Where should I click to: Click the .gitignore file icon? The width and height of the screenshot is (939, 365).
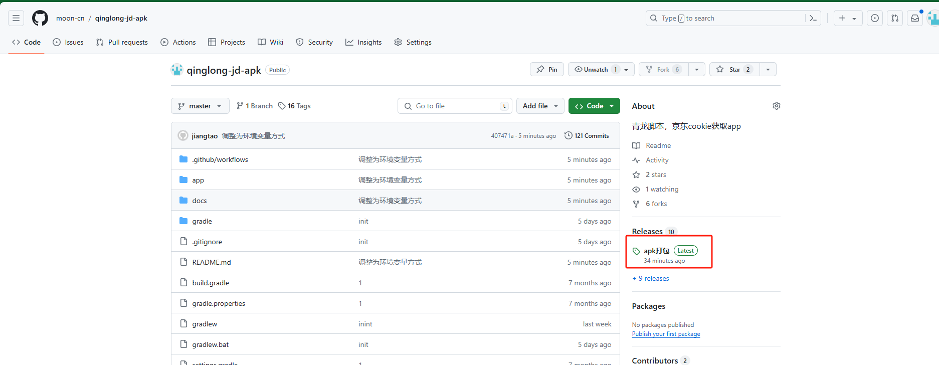coord(183,241)
